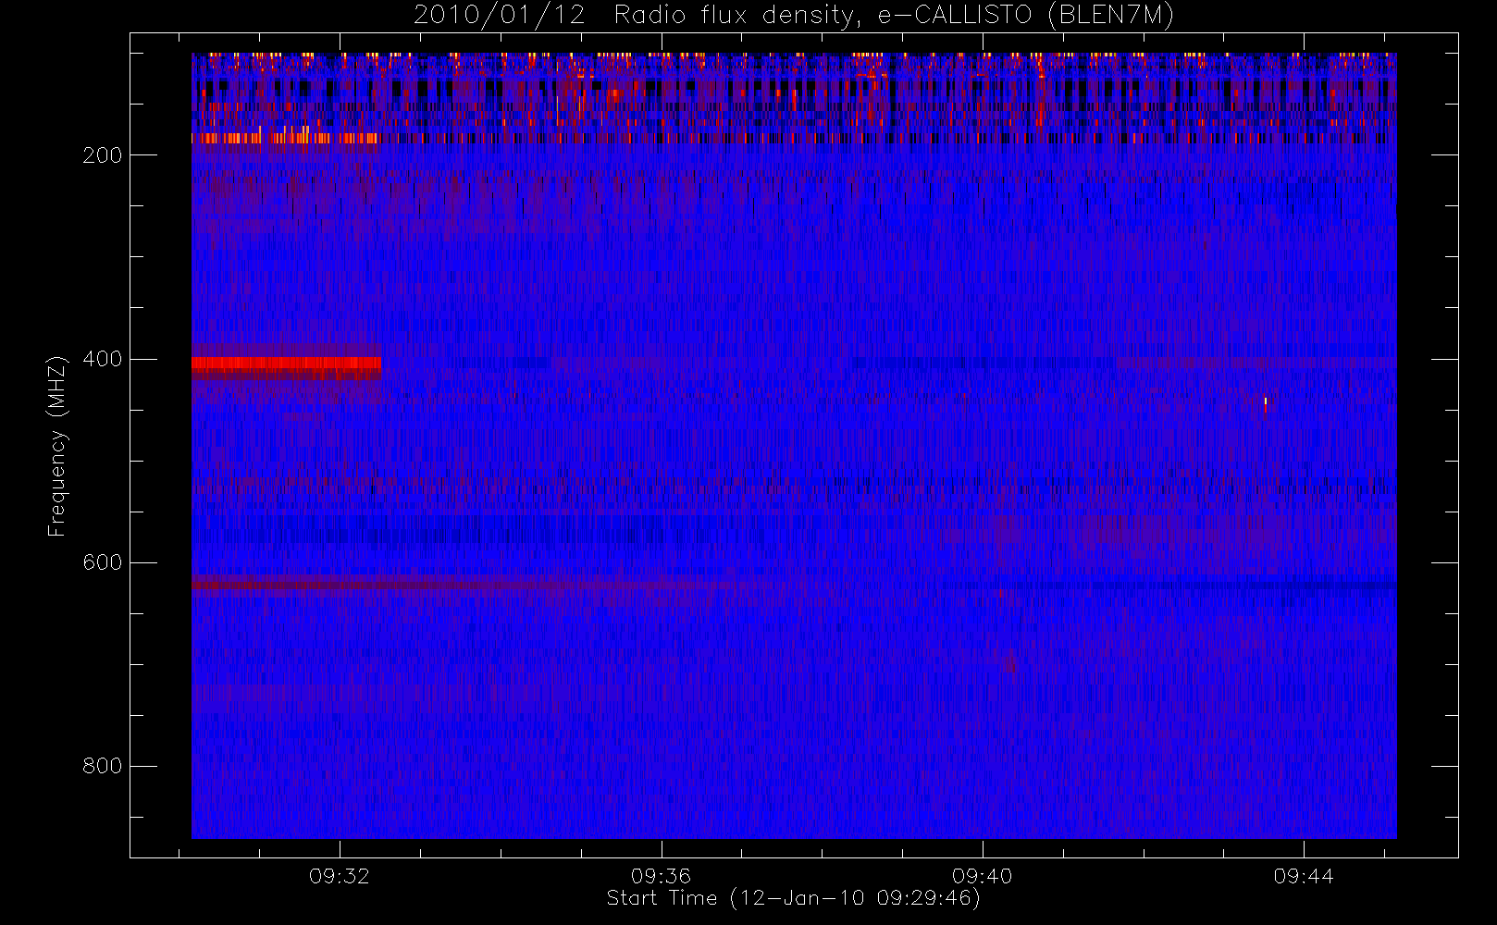Screen dimensions: 1497x925
Task: Click the 09:40 time tick label
Action: click(x=982, y=876)
